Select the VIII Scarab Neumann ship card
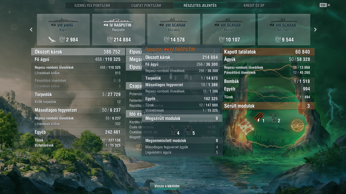Screen dimensions: 346x194 (284, 30)
